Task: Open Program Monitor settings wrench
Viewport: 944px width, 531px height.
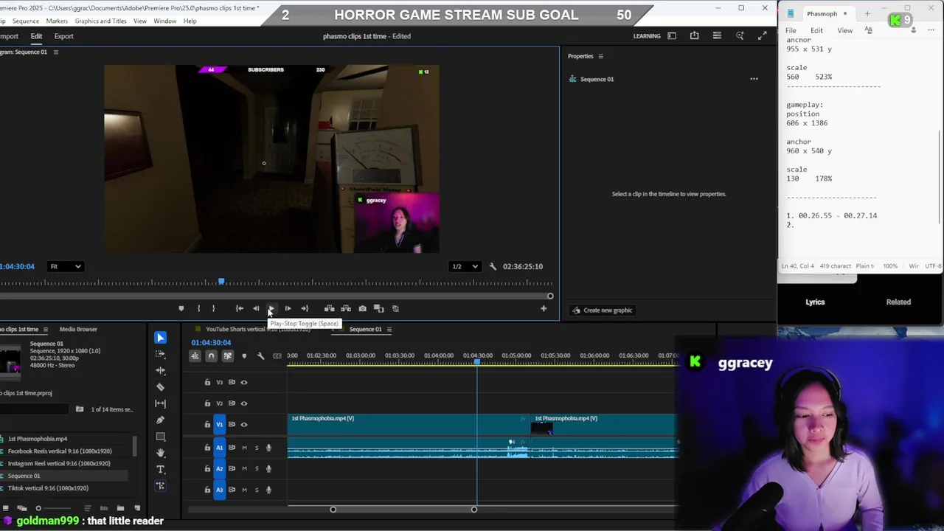Action: pos(493,266)
